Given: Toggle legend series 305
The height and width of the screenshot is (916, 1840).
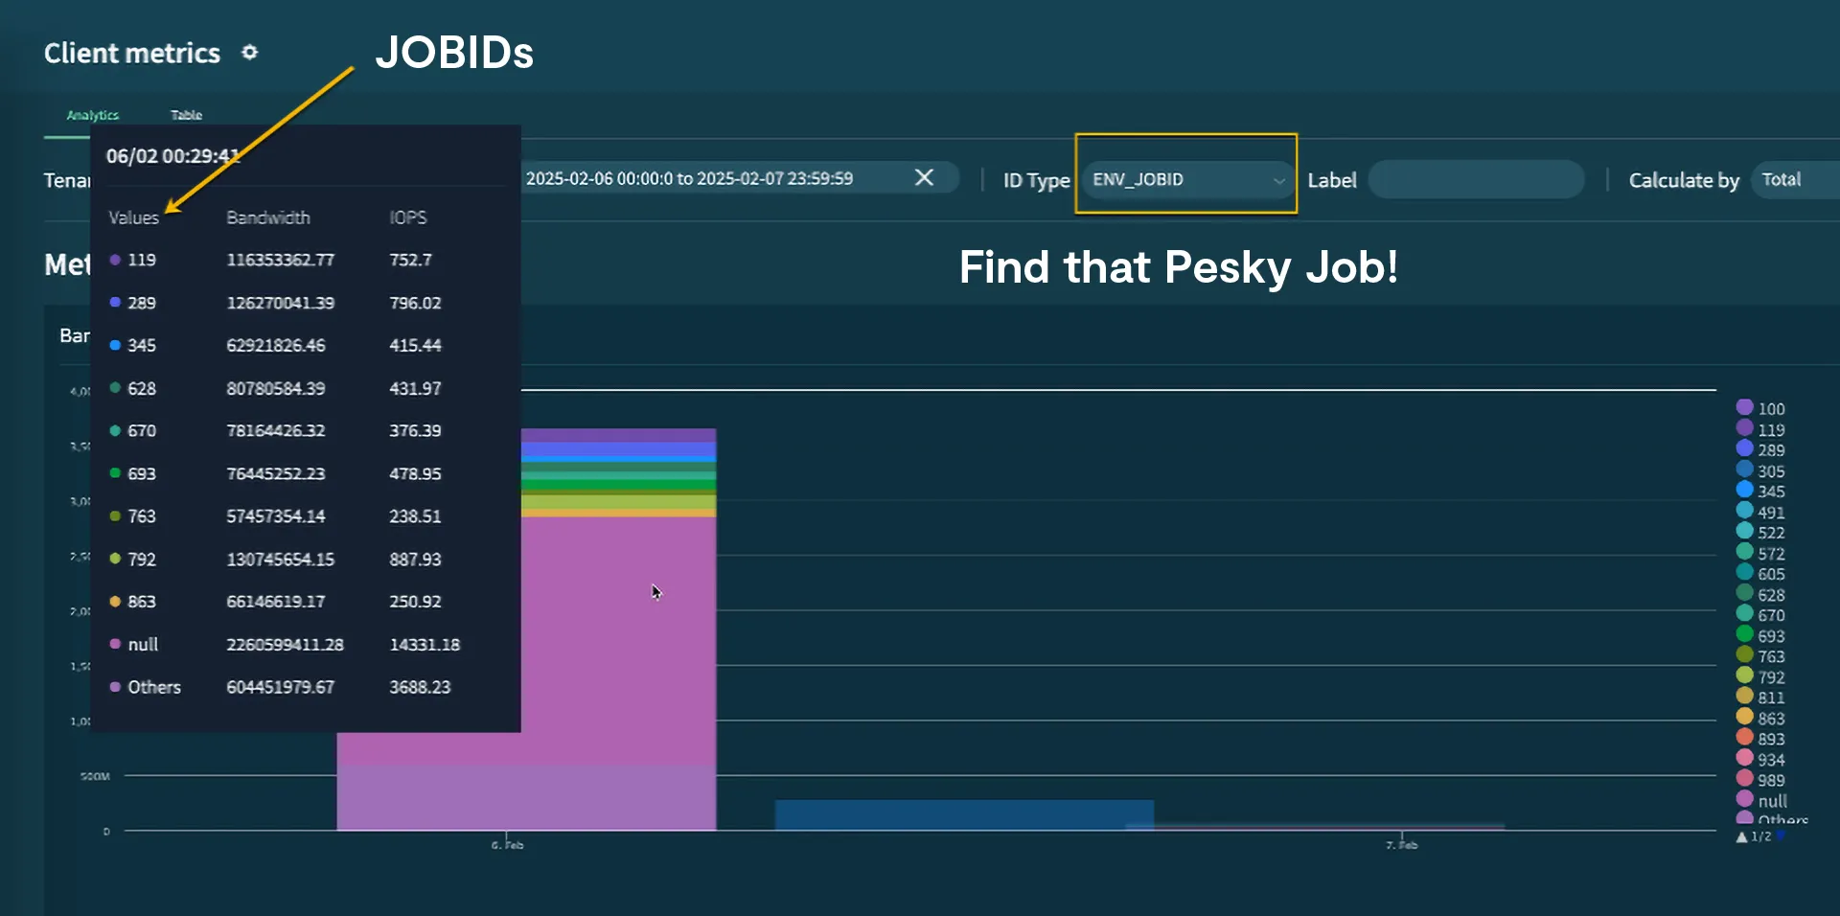Looking at the screenshot, I should click(1760, 470).
